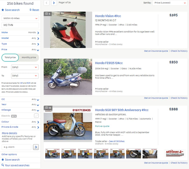Screen dimensions: 189x169
Task: Open the price To dropdown
Action: click(25, 76)
